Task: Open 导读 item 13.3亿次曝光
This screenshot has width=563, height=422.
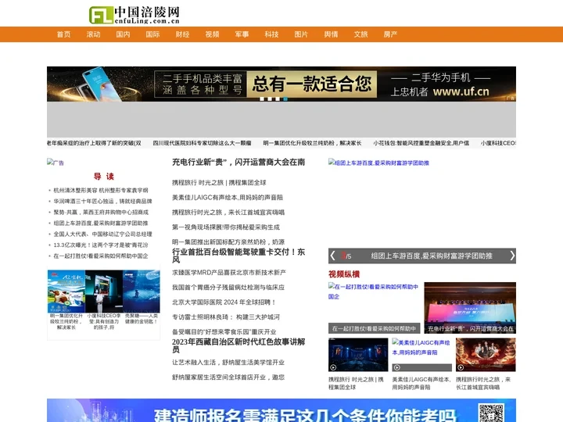Action: point(101,245)
